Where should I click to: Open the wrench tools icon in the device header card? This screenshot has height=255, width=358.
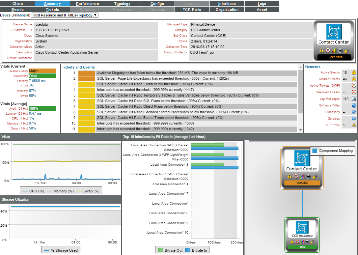point(346,50)
